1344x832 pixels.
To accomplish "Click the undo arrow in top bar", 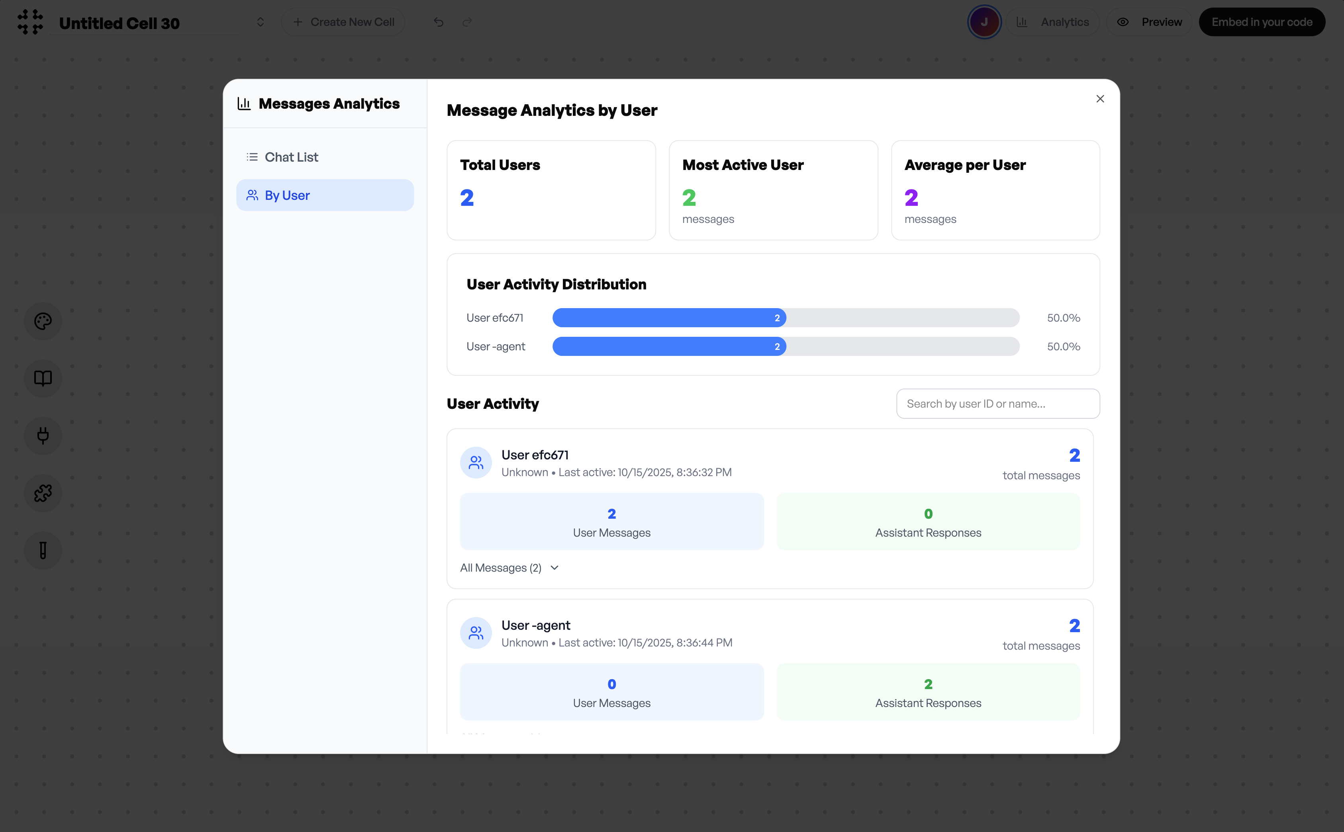I will (x=438, y=22).
